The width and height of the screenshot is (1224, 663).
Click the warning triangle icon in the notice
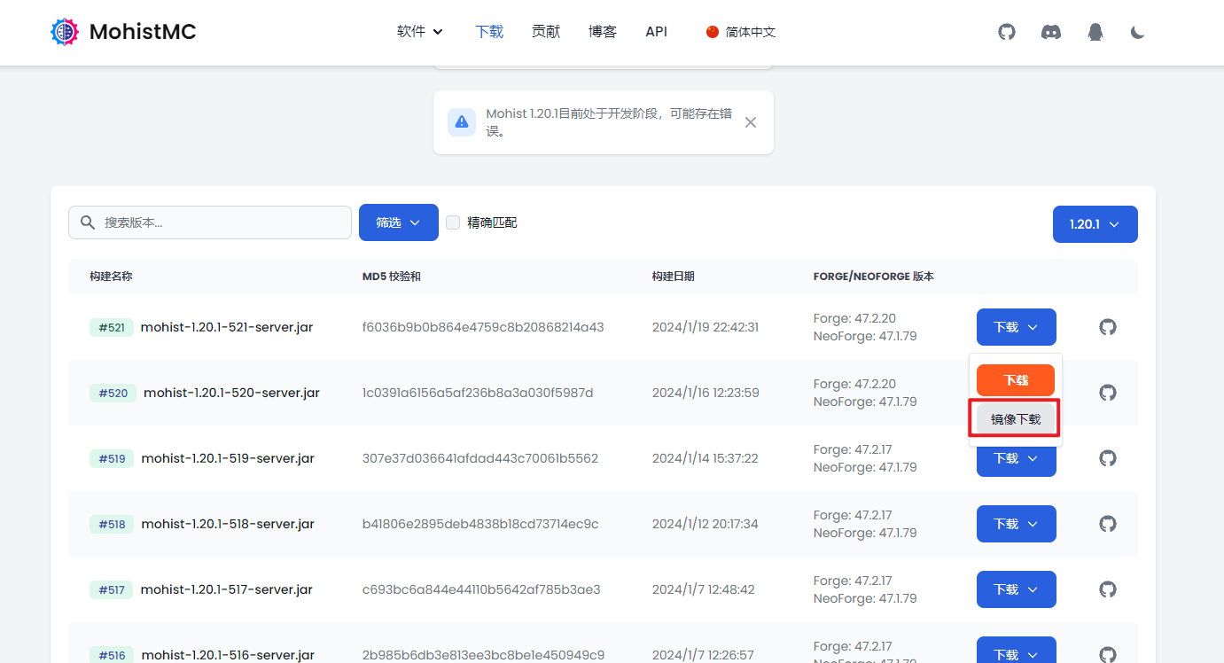462,122
